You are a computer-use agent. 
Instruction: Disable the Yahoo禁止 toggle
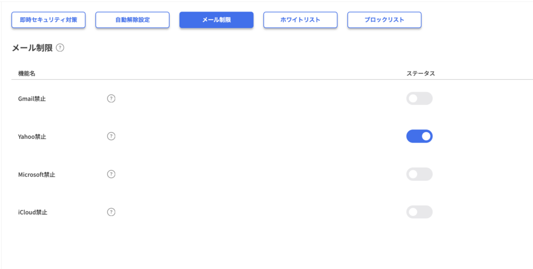[x=419, y=136]
